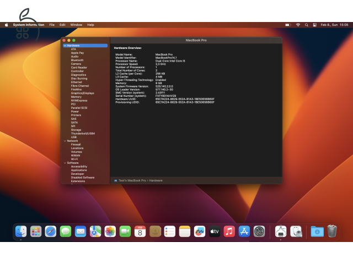Viewport: 353px width, 264px height.
Task: Launch Apple TV from the dock
Action: tap(215, 232)
